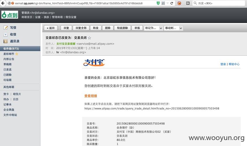The height and width of the screenshot is (146, 247).
Task: Click 贺卡 greeting card link
Action: [x=6, y=94]
